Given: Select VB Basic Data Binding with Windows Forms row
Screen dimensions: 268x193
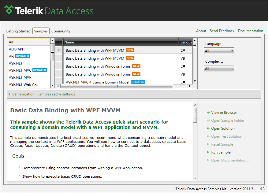Looking at the screenshot, I should pos(124,74).
